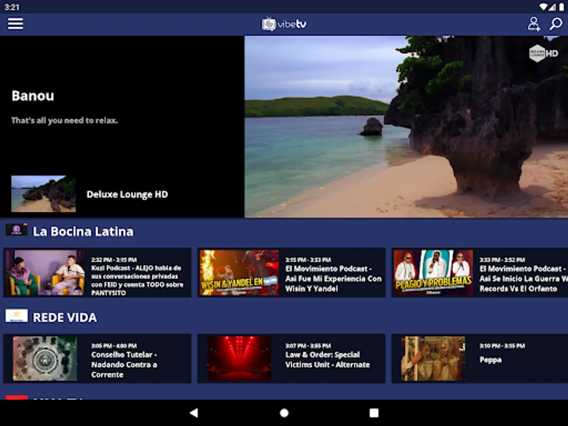Open the hamburger navigation menu
Viewport: 568px width, 426px height.
[15, 24]
